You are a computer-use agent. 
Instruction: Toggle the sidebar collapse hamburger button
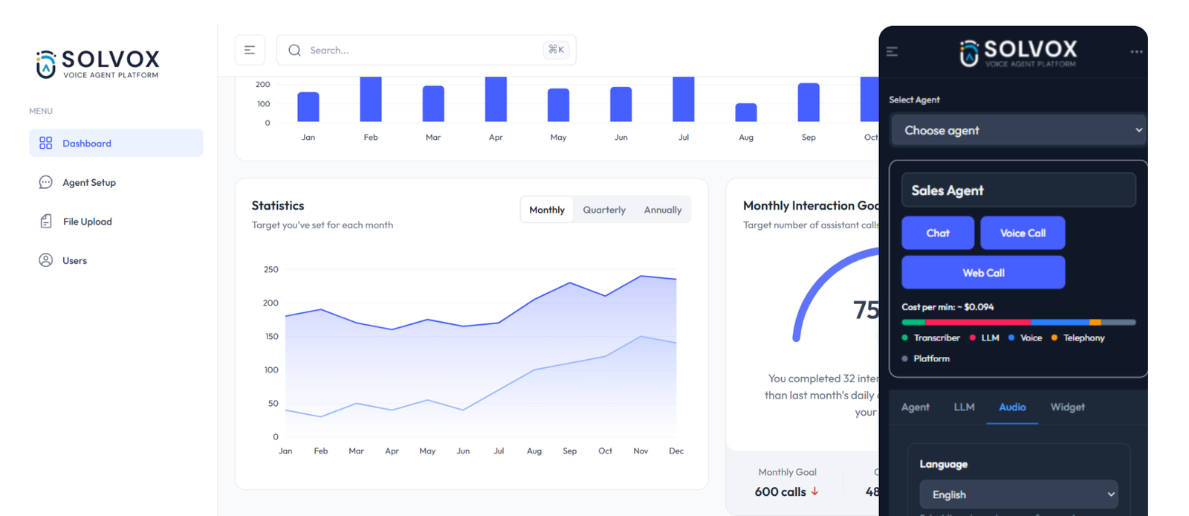point(250,50)
